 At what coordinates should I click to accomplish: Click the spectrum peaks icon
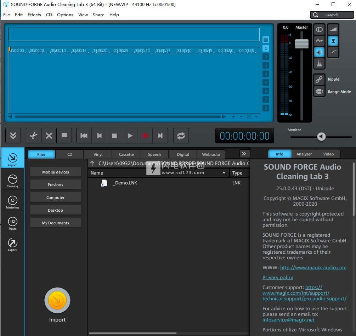click(x=319, y=64)
